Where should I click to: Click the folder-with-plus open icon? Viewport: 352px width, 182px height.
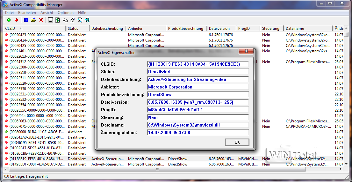pos(33,20)
